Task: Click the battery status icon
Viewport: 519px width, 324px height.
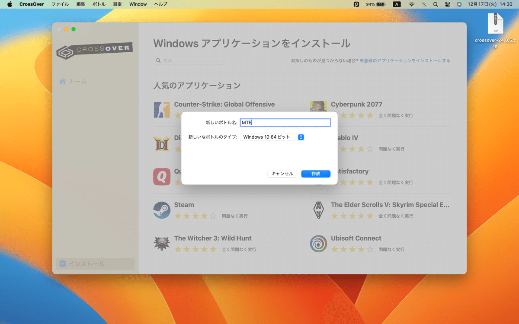Action: coord(381,4)
